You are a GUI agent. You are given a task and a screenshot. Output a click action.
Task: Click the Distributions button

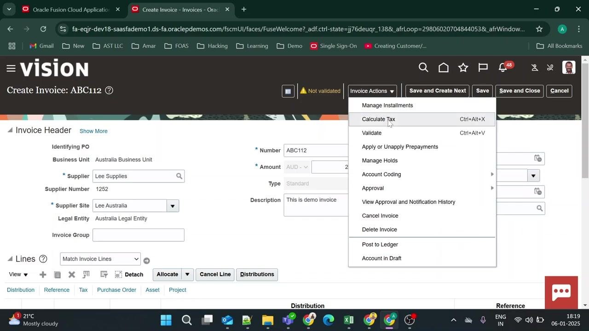[257, 274]
